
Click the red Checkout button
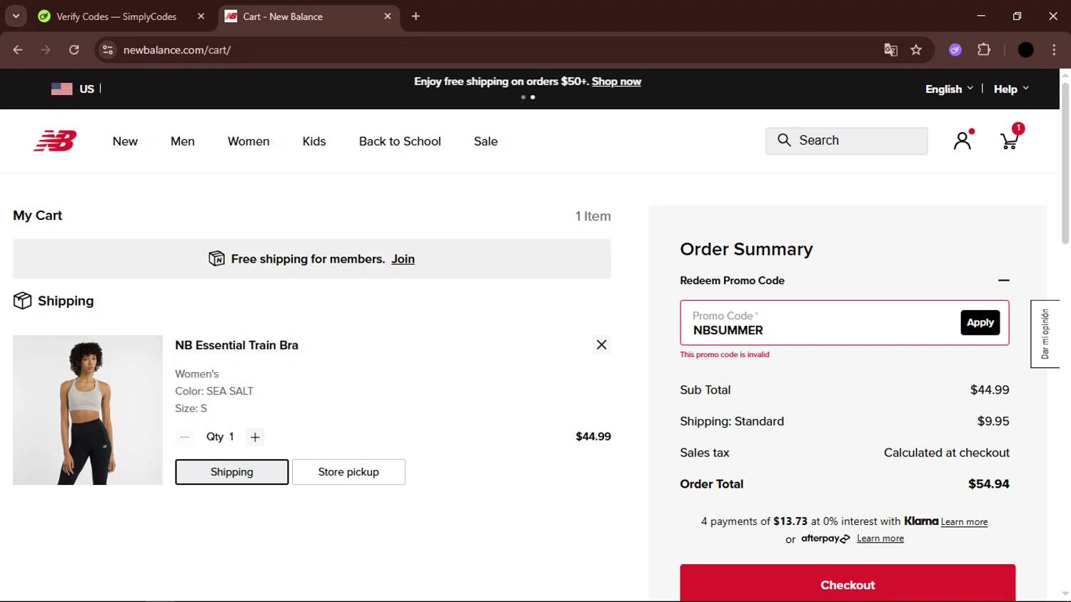848,583
